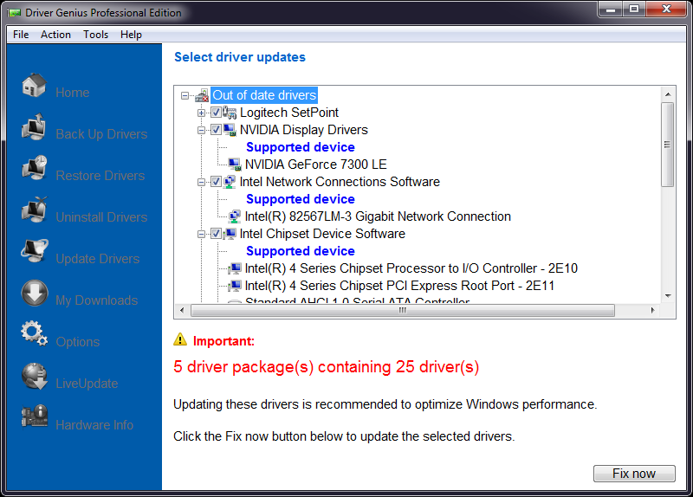Open the File menu
693x497 pixels.
21,35
